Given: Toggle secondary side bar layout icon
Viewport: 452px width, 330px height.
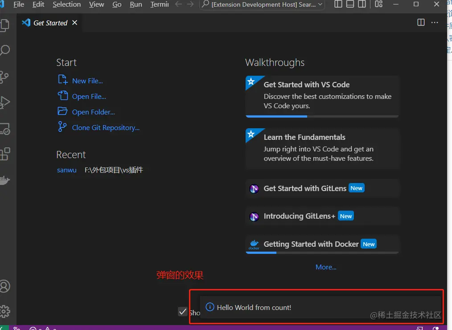Looking at the screenshot, I should click(362, 4).
